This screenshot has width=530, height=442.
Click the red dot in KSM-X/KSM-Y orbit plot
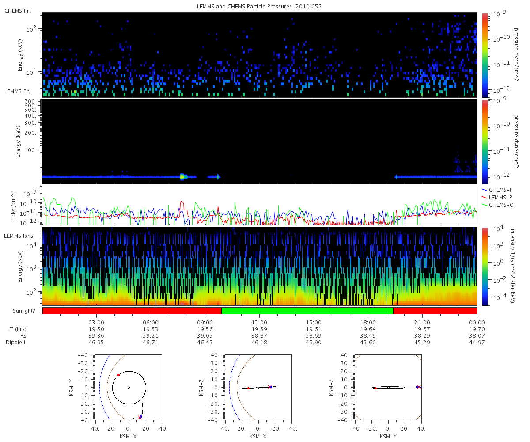tap(118, 375)
